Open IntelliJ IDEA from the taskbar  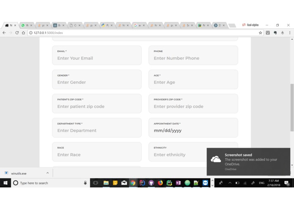click(x=142, y=183)
